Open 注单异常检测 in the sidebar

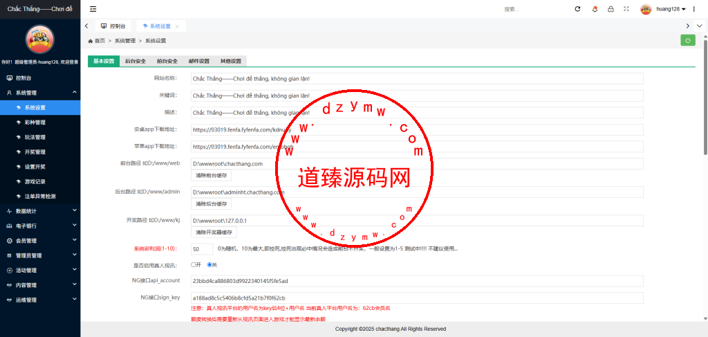pos(40,197)
